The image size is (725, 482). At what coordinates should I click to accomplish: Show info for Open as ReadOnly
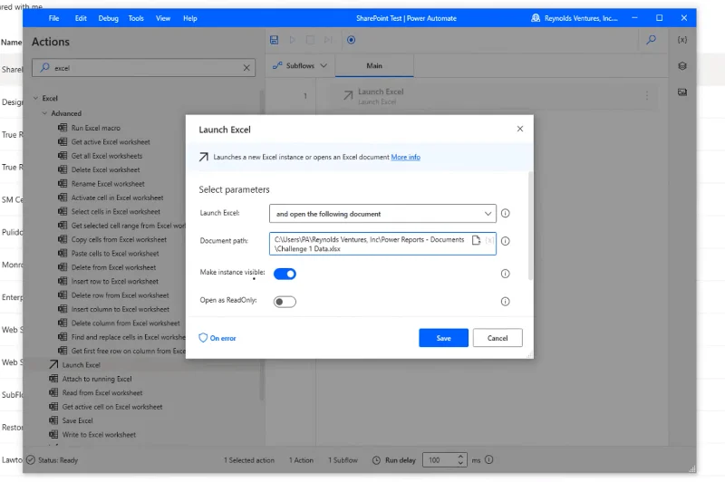(506, 302)
